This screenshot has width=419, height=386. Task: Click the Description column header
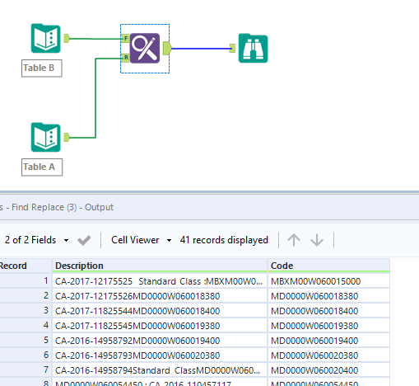click(160, 266)
